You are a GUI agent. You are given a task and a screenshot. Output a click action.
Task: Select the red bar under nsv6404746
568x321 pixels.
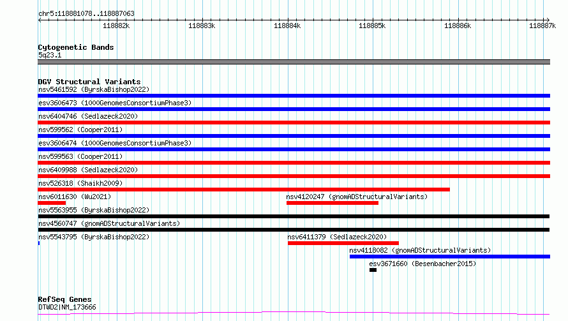[x=294, y=123]
